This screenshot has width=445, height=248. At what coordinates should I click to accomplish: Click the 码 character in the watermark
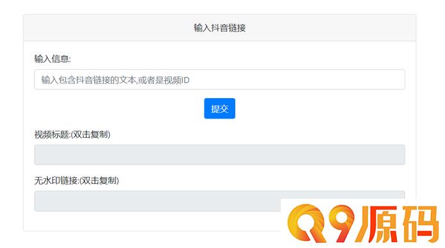(x=421, y=224)
